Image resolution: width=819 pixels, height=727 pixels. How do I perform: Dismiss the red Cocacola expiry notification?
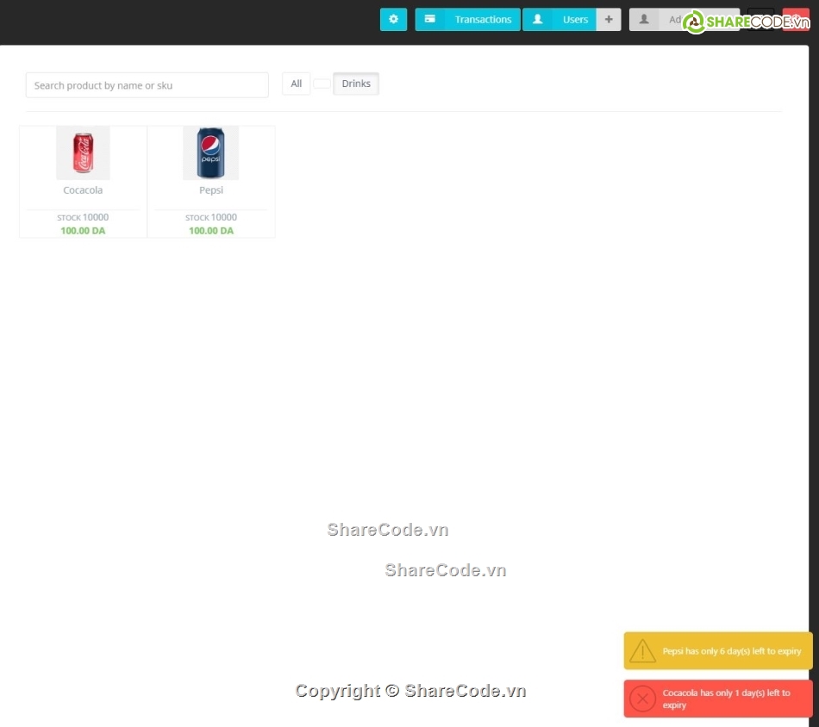(731, 699)
